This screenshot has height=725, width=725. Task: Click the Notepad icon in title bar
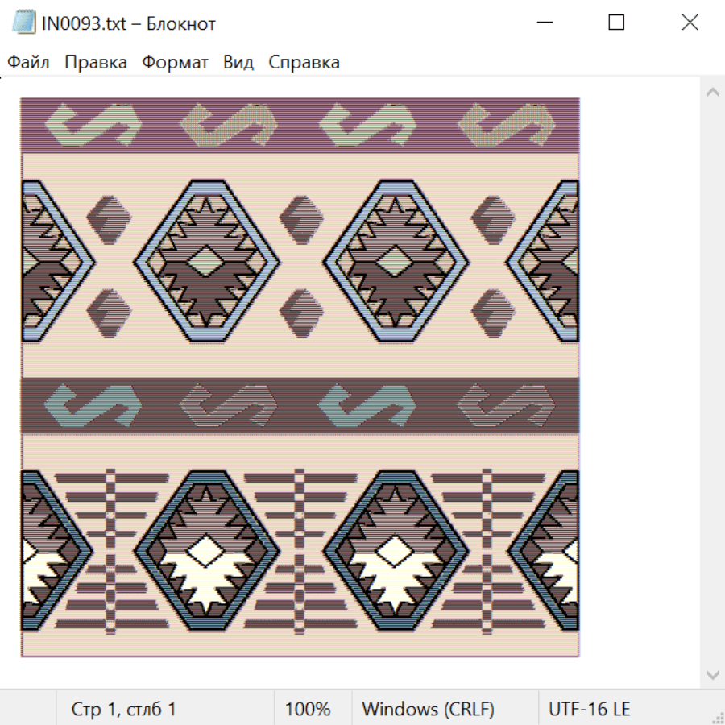22,23
